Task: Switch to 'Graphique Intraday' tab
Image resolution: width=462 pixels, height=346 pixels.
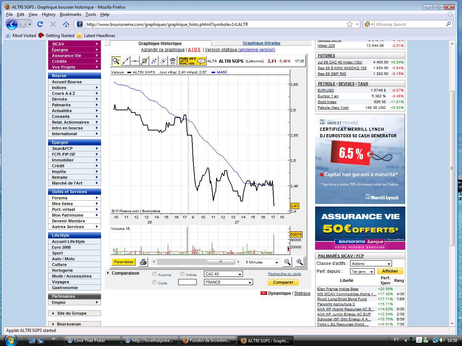Action: pos(262,43)
